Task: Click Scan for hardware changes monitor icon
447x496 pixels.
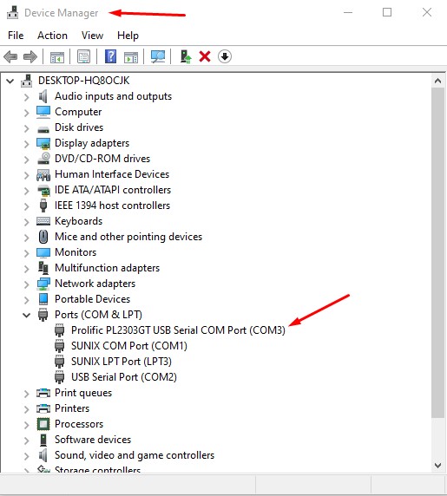Action: 158,57
